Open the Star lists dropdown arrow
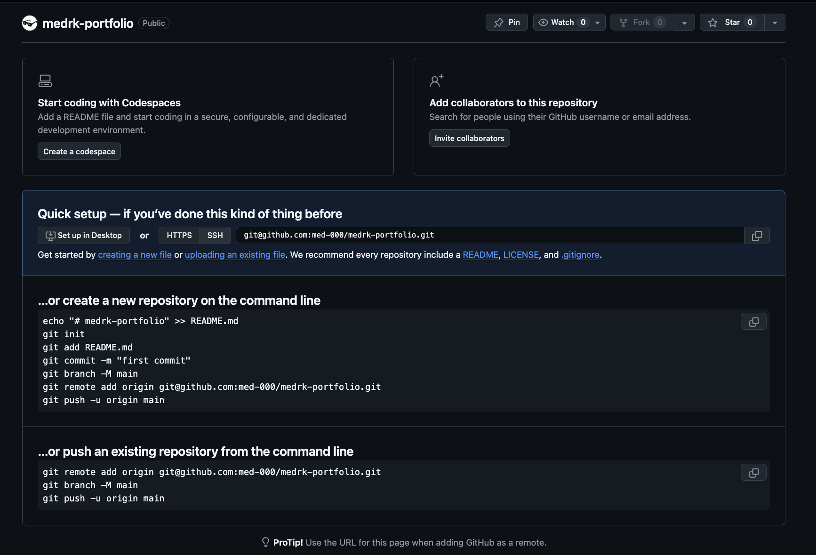Viewport: 816px width, 555px height. 775,23
